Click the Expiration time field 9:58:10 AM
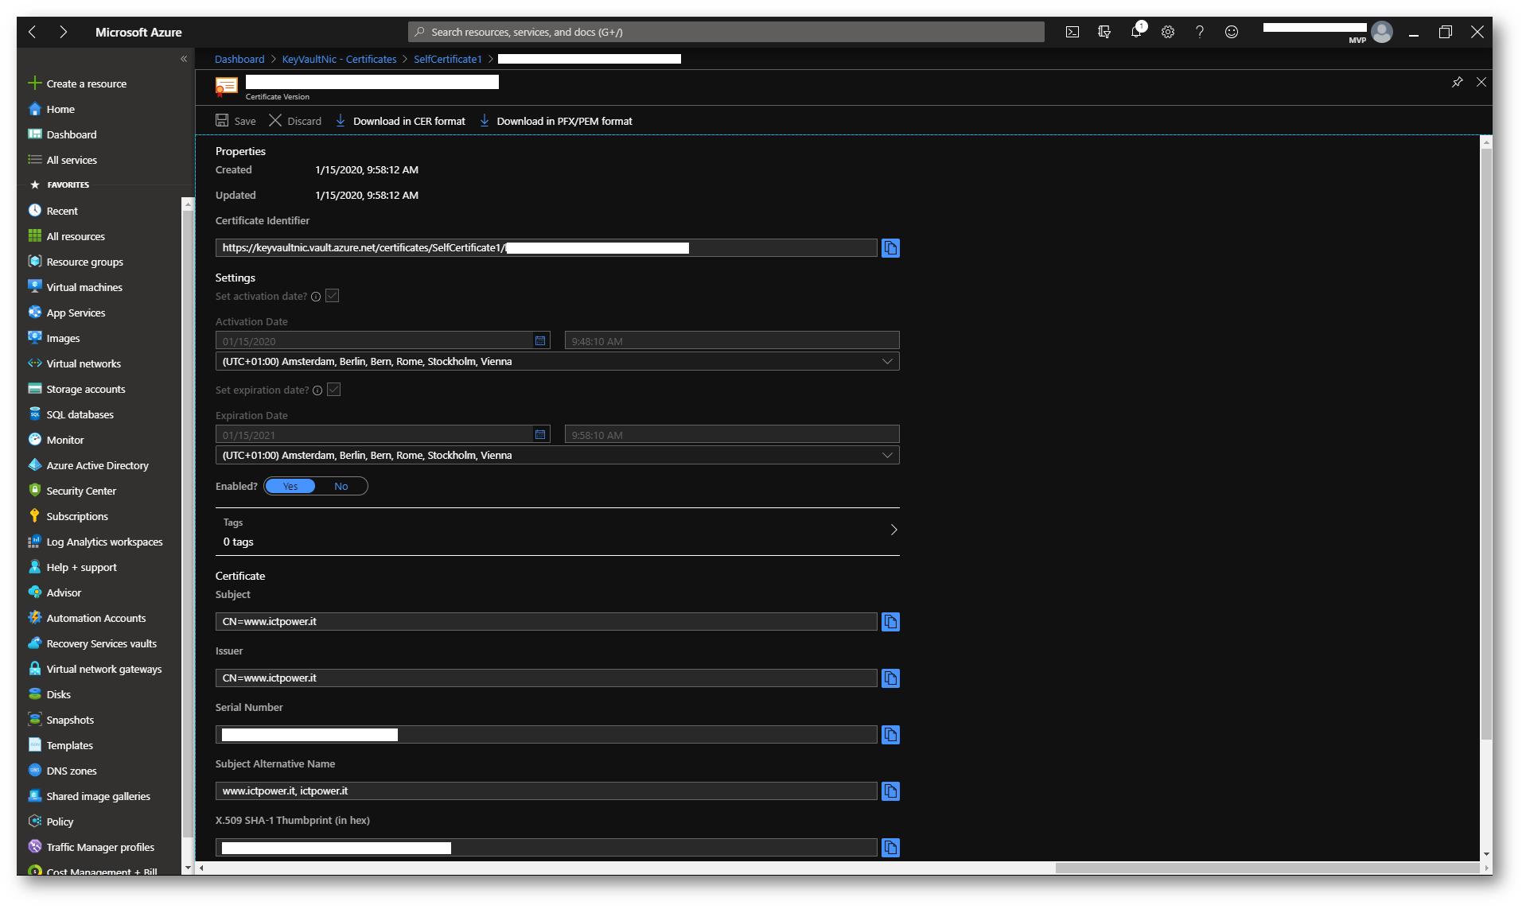 pyautogui.click(x=732, y=434)
